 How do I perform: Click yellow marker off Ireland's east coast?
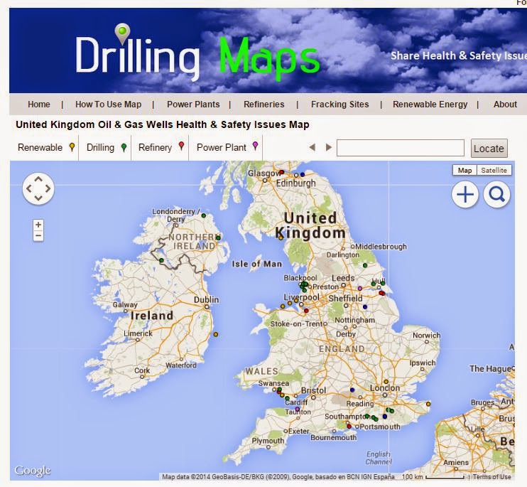(216, 334)
